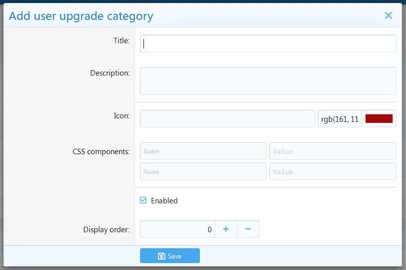Image resolution: width=406 pixels, height=270 pixels.
Task: Click the Display order number field
Action: coord(177,229)
